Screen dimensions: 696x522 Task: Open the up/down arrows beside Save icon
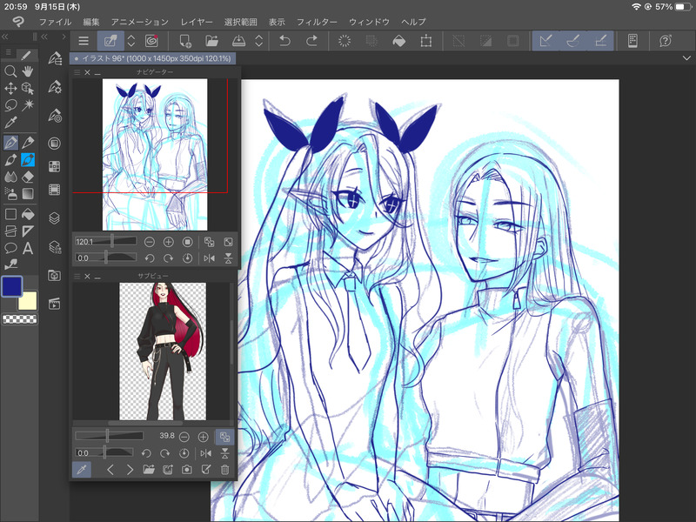pyautogui.click(x=258, y=41)
